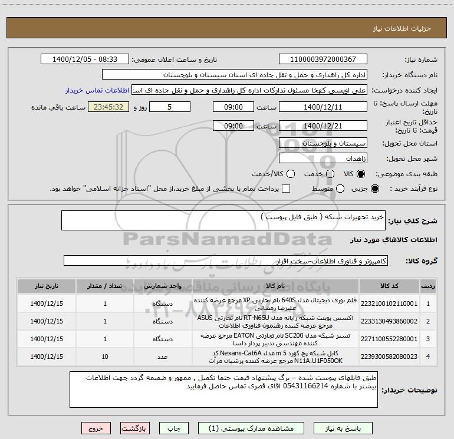Image resolution: width=454 pixels, height=439 pixels.
Task: Click the deadline hour 09:00 field
Action: point(233,107)
